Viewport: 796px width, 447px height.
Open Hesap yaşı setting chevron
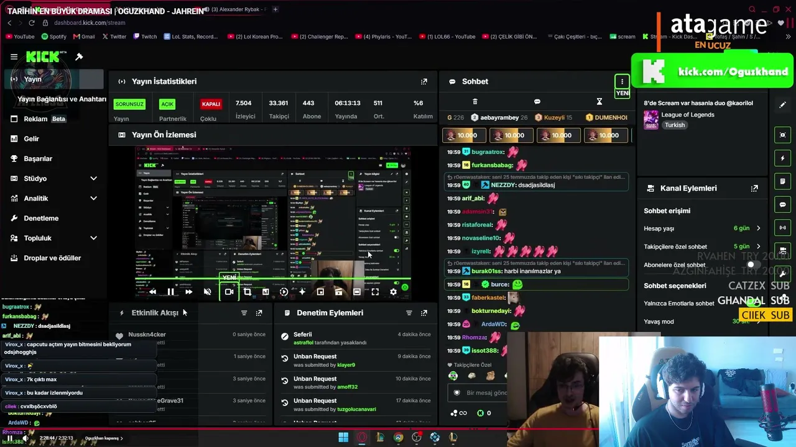[758, 228]
